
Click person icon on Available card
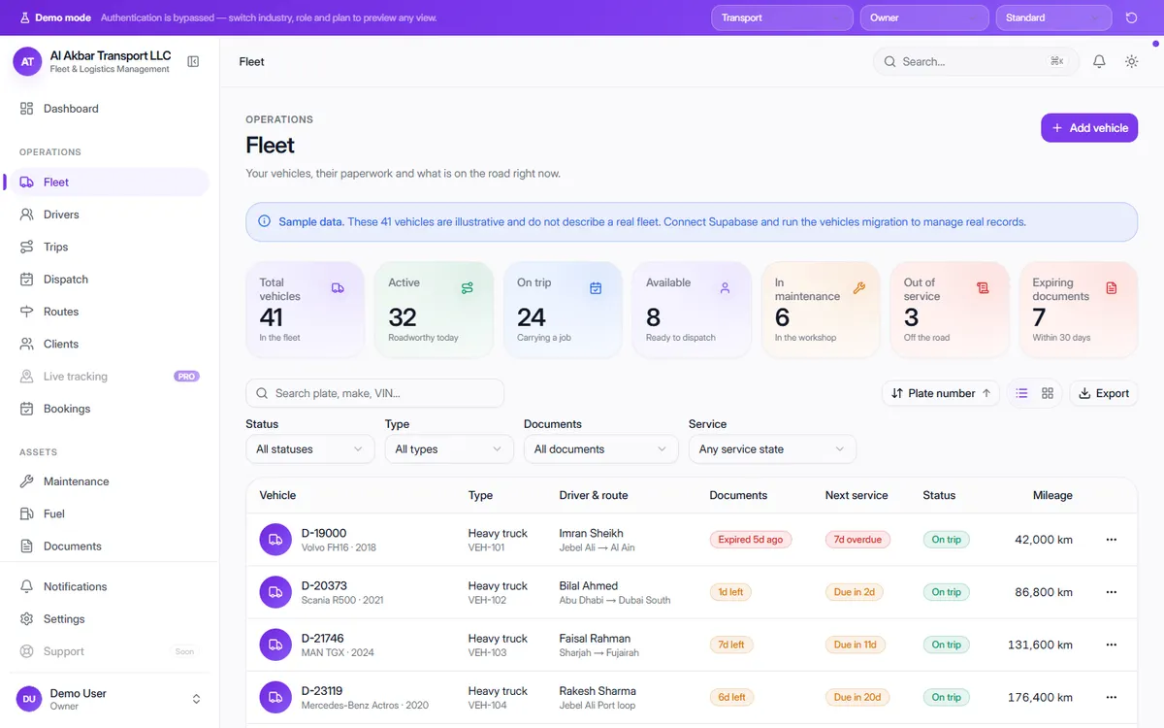tap(725, 288)
